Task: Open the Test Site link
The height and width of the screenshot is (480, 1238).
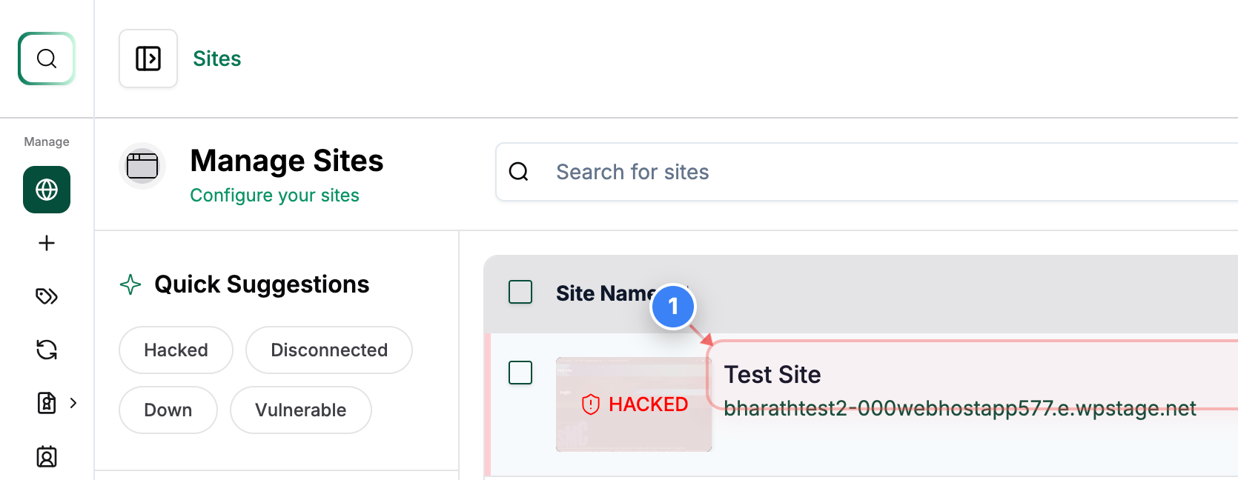Action: (772, 375)
